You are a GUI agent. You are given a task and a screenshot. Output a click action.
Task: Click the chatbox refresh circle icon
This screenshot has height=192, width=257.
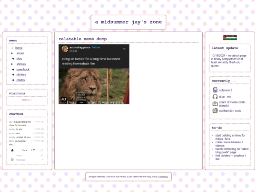[41, 150]
